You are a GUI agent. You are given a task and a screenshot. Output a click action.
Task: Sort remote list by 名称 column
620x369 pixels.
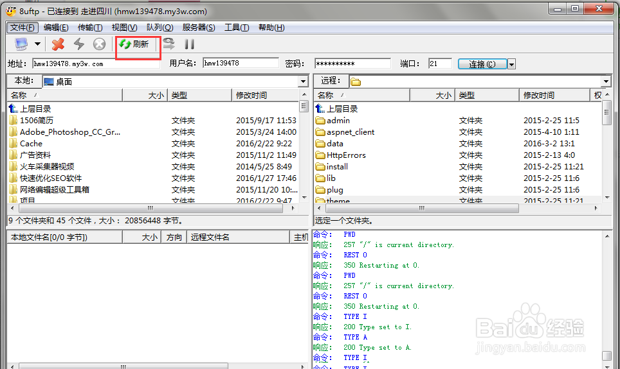point(362,95)
